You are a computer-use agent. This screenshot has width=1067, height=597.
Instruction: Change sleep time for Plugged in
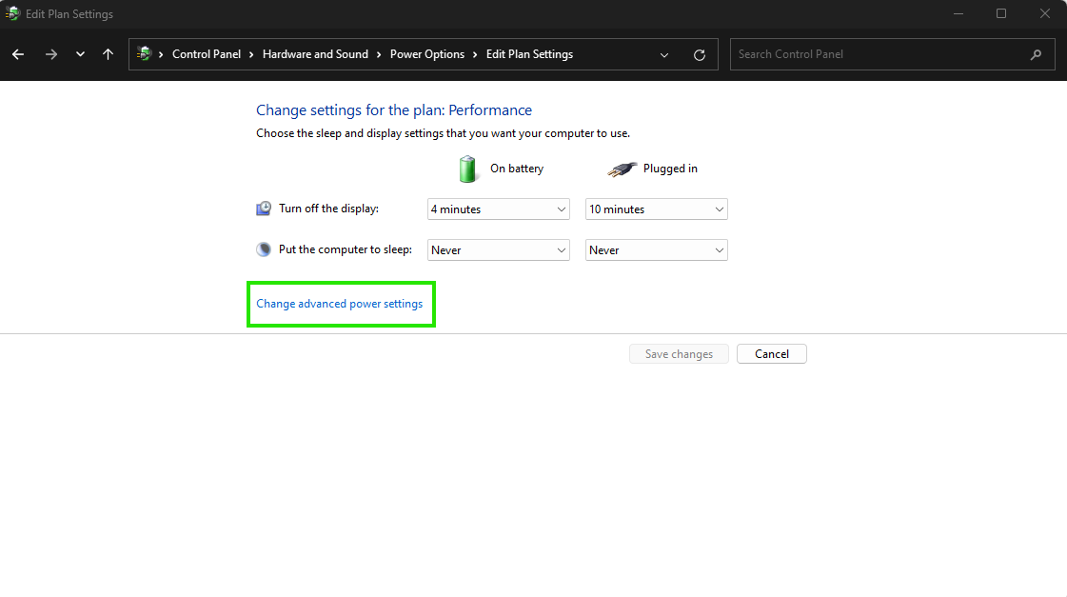click(x=656, y=250)
